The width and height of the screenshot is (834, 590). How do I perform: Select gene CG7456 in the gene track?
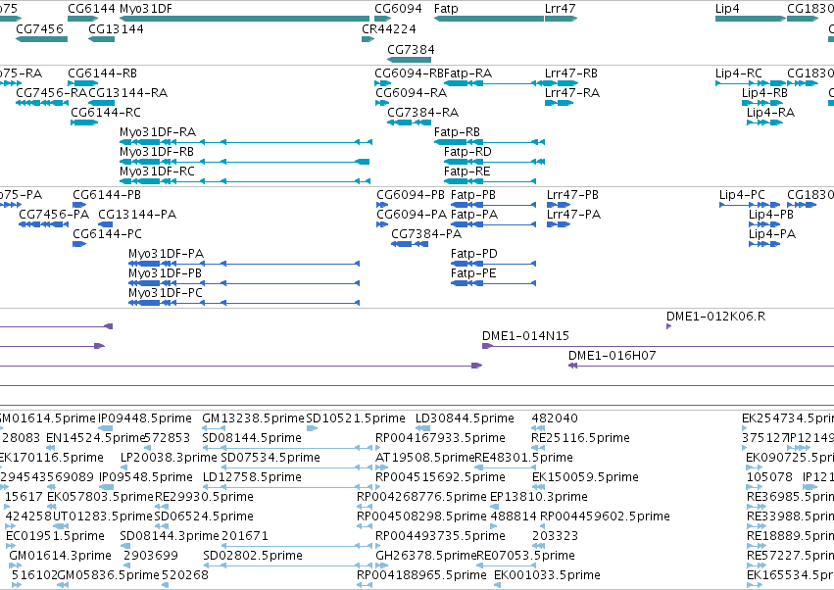click(41, 39)
